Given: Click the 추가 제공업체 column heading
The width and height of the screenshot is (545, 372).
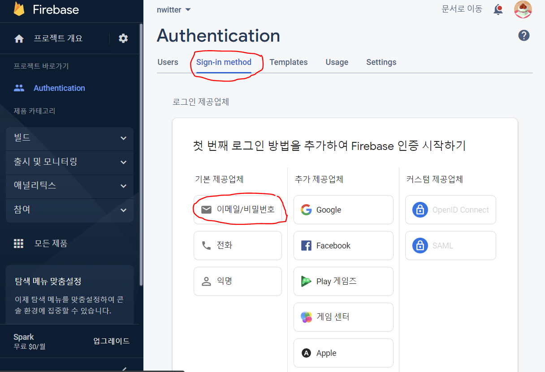Looking at the screenshot, I should pos(319,180).
